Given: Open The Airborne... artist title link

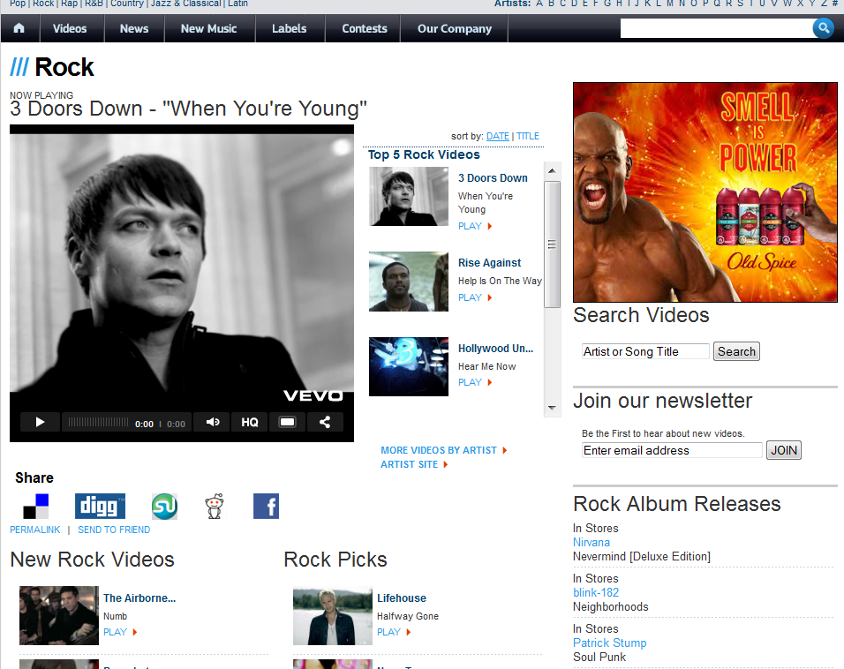Looking at the screenshot, I should 139,598.
